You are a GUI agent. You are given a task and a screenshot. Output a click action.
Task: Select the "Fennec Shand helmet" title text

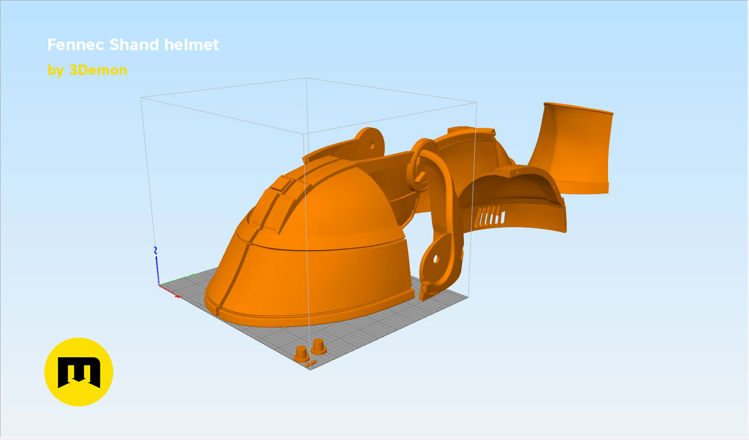(x=133, y=45)
